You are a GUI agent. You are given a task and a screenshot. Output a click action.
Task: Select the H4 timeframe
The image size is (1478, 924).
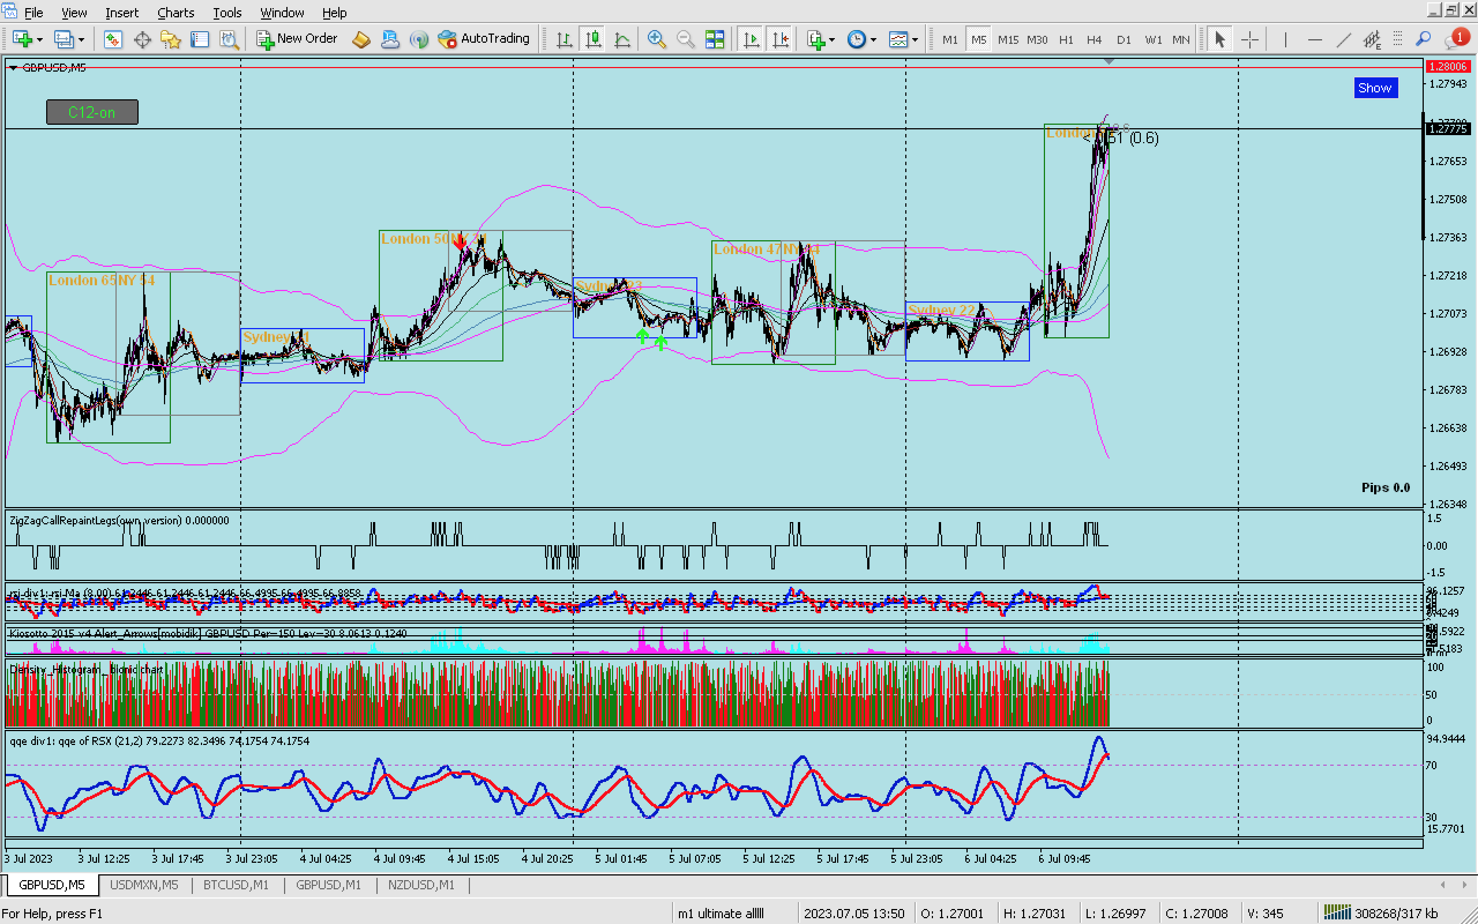(1094, 39)
